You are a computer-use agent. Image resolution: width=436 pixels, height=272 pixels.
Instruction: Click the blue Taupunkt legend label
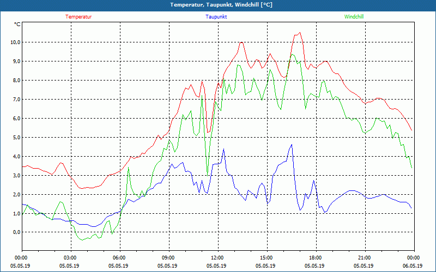[x=216, y=17]
